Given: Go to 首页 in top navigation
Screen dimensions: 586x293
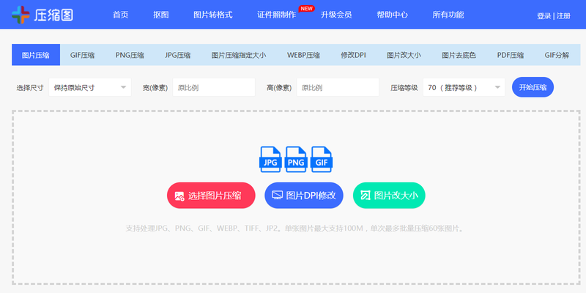Looking at the screenshot, I should 120,15.
